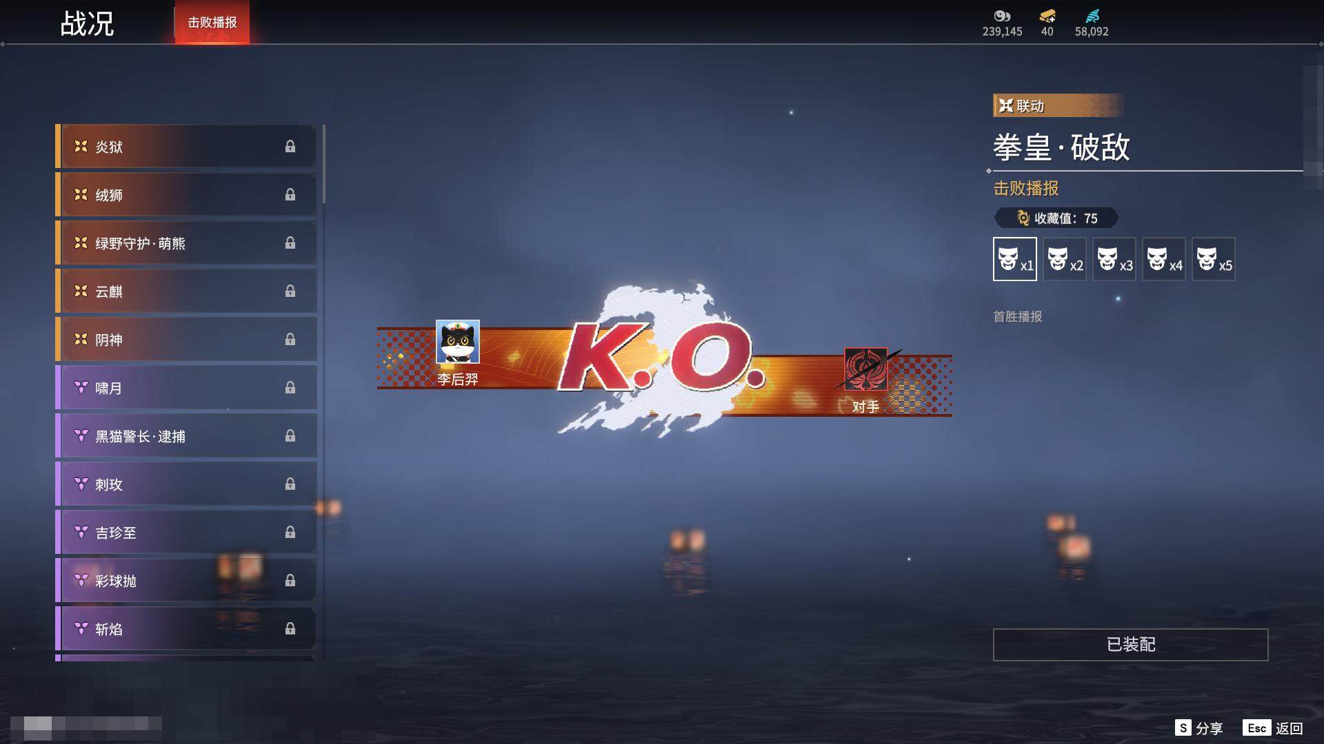
Task: Click the red opponent emblem avatar
Action: click(x=865, y=369)
